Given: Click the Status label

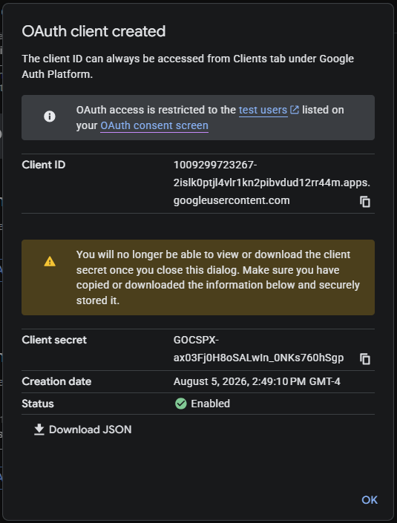Looking at the screenshot, I should click(x=38, y=404).
